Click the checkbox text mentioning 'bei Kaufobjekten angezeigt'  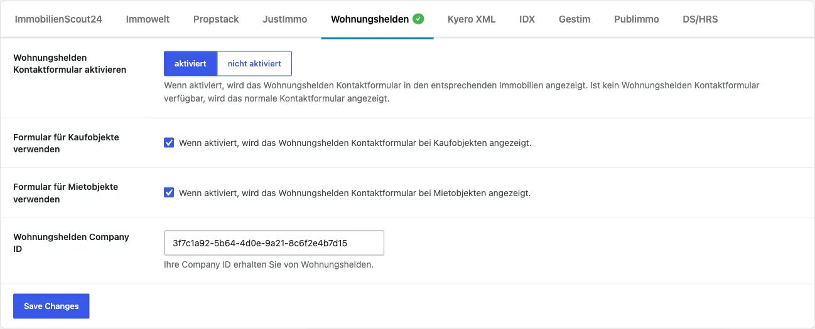tap(355, 143)
